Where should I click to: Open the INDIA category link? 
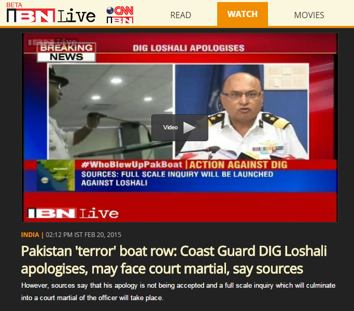click(30, 235)
